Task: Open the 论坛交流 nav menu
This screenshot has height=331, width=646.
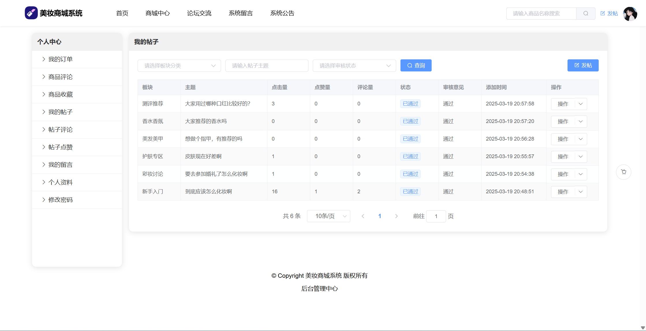Action: click(x=199, y=13)
